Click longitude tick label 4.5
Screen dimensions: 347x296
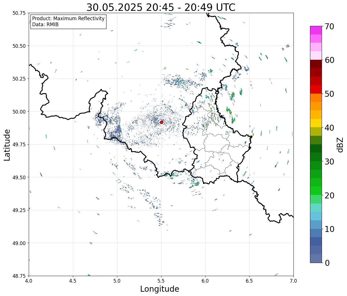point(73,281)
